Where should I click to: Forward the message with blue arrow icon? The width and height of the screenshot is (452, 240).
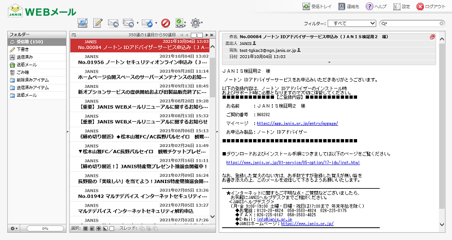click(147, 23)
